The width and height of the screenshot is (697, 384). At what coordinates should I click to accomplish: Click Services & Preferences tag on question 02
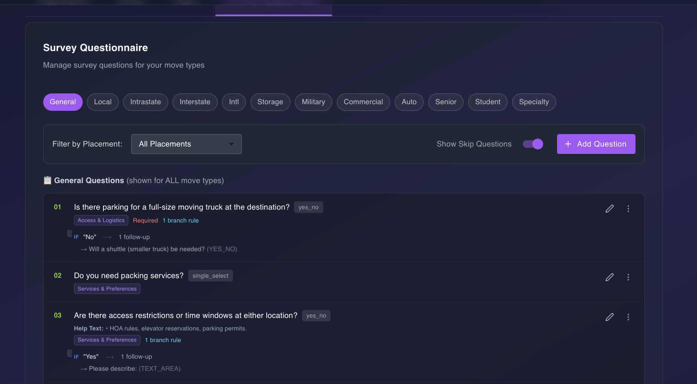point(107,289)
